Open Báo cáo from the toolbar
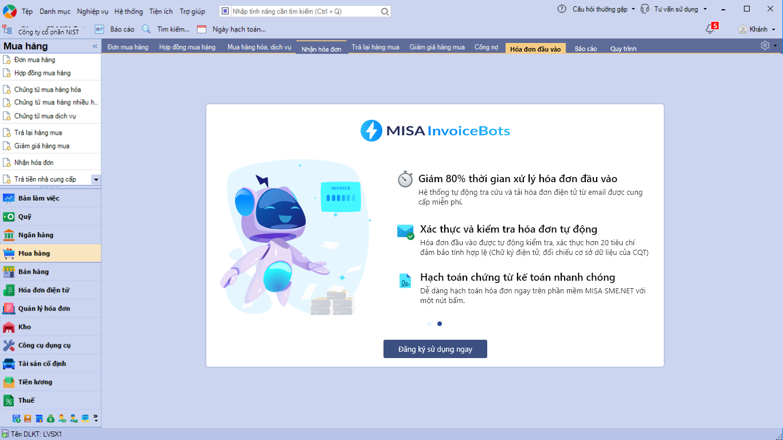Screen dimensions: 783x440 click(x=115, y=29)
